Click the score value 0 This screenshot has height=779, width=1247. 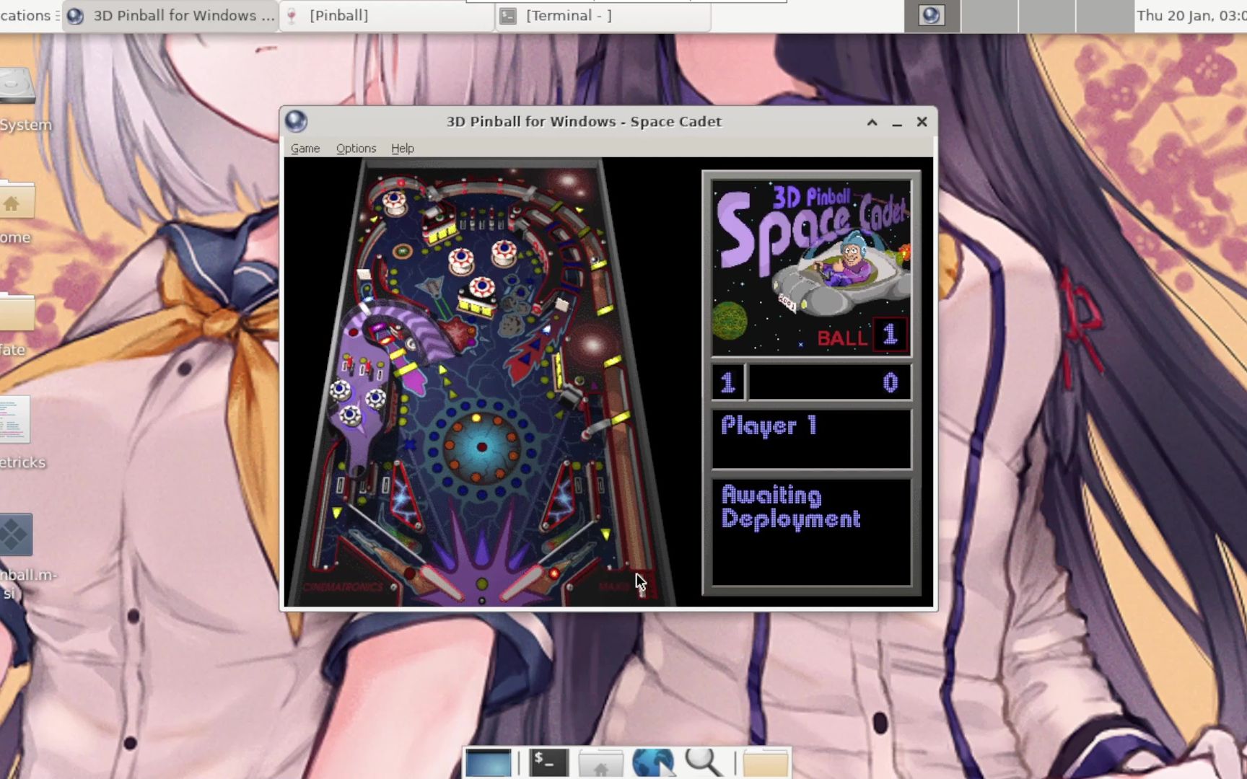point(891,382)
